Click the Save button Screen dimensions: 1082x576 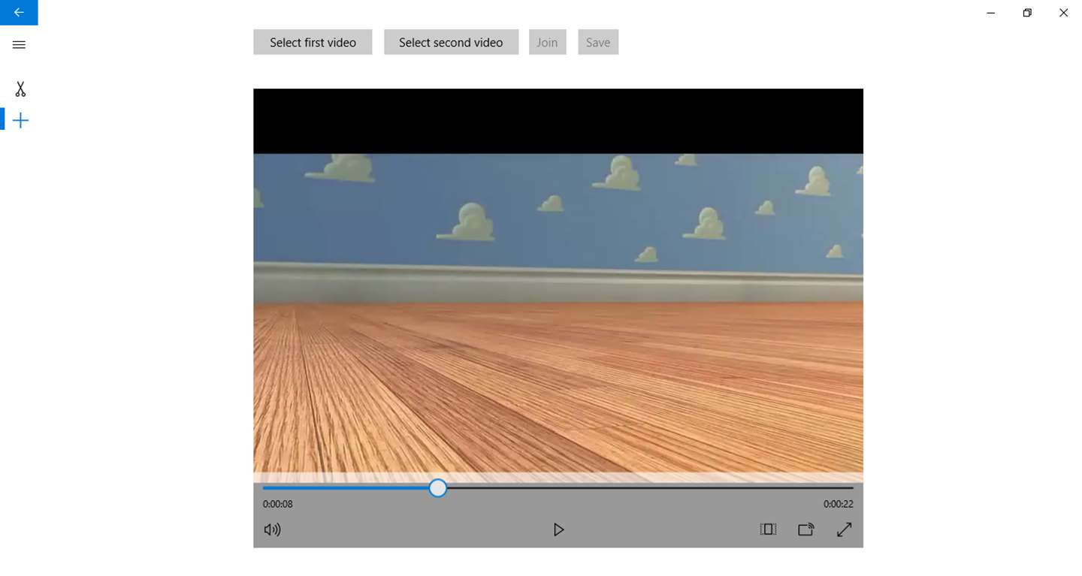[x=598, y=42]
